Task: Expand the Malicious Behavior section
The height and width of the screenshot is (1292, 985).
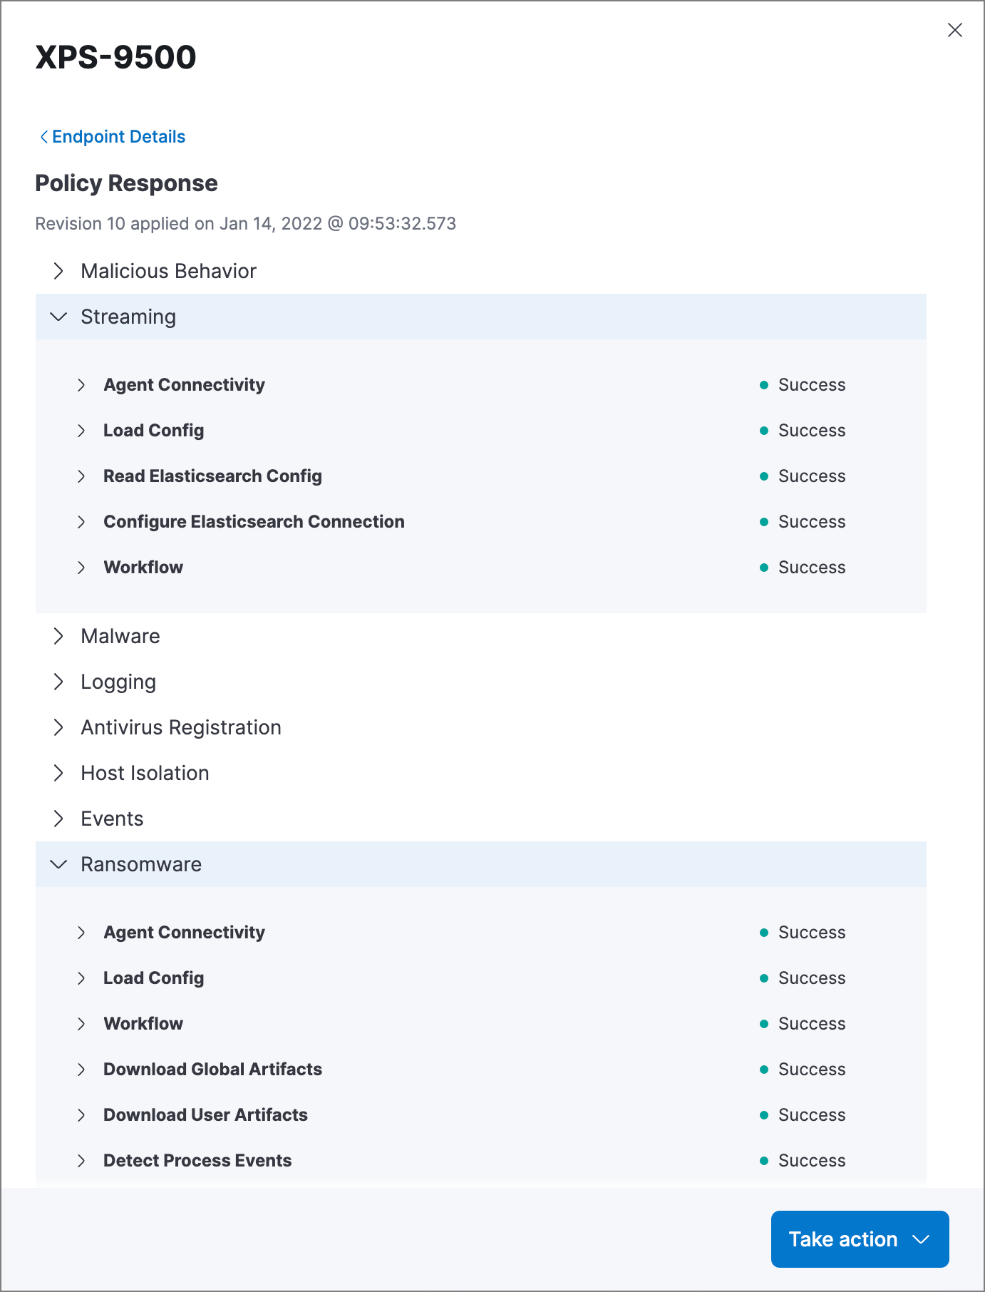Action: [x=59, y=271]
